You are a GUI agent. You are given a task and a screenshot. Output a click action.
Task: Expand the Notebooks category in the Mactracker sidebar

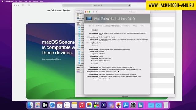[77, 50]
